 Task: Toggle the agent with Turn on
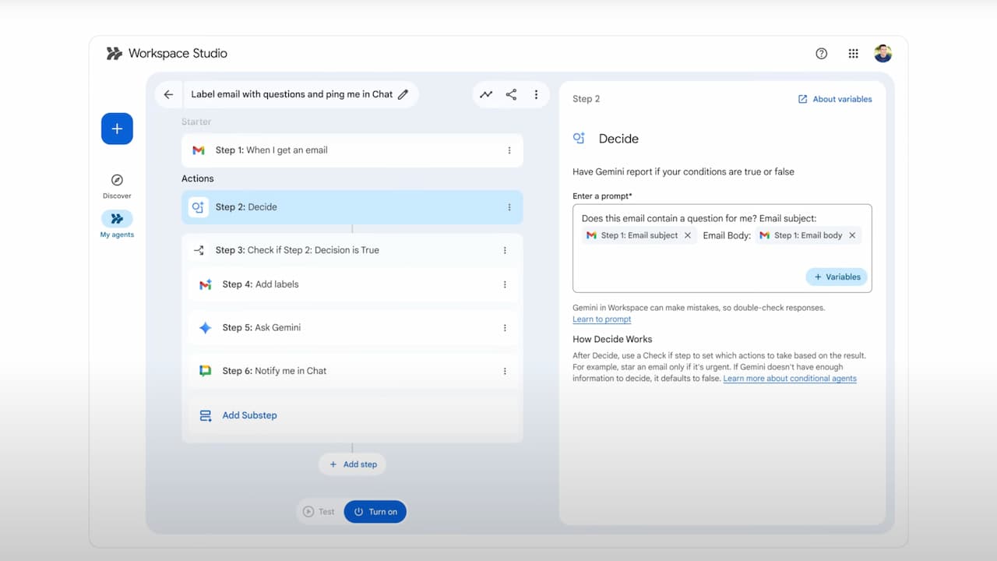point(375,512)
